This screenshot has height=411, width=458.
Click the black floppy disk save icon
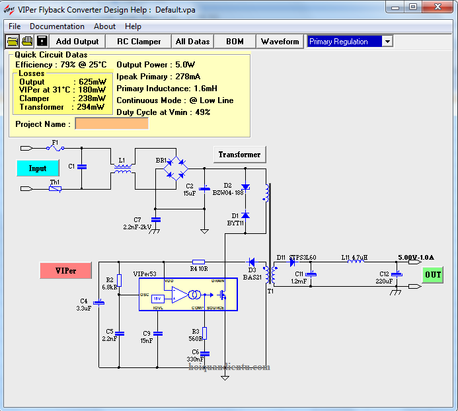pyautogui.click(x=42, y=42)
